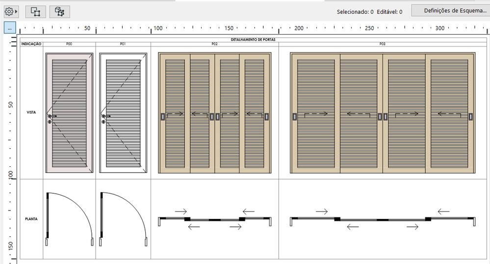The image size is (490, 264).
Task: Select the INDICAÇÃO header cell
Action: (31, 44)
